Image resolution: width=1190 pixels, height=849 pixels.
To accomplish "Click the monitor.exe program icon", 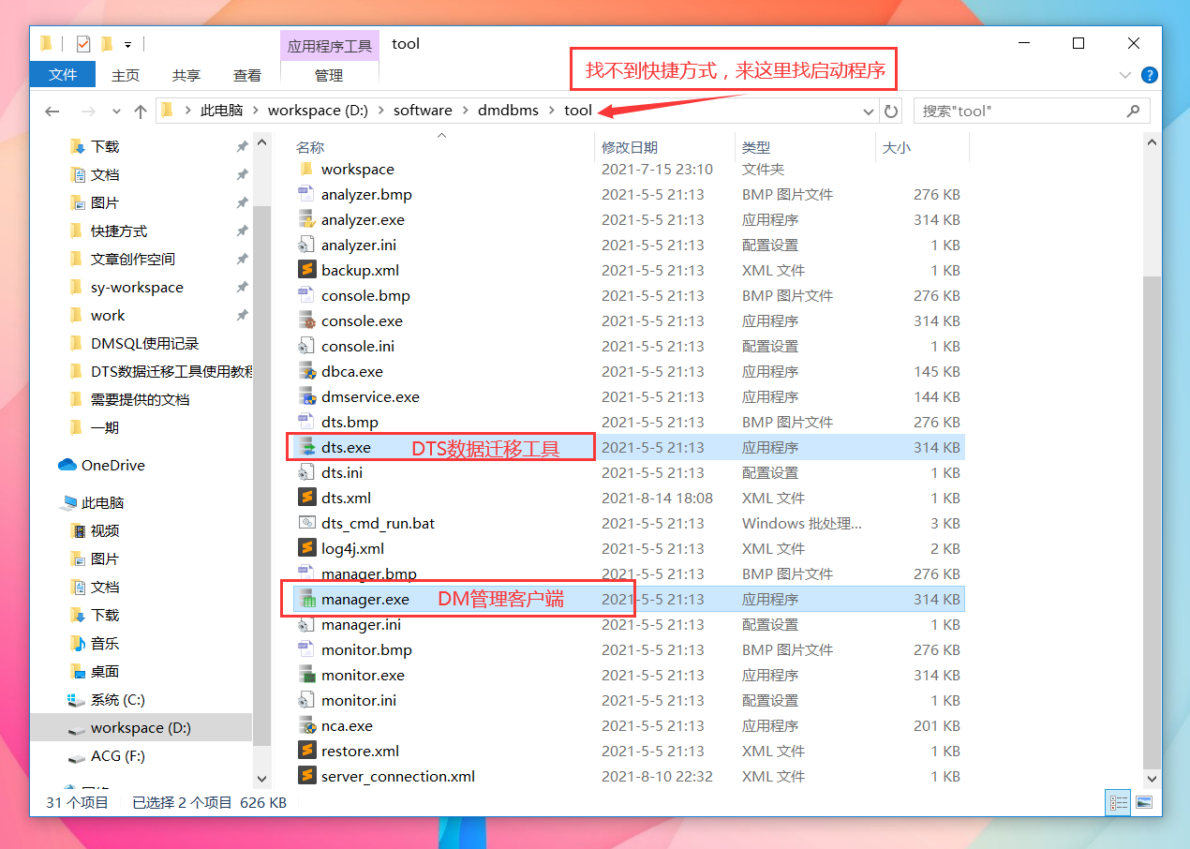I will [x=306, y=675].
